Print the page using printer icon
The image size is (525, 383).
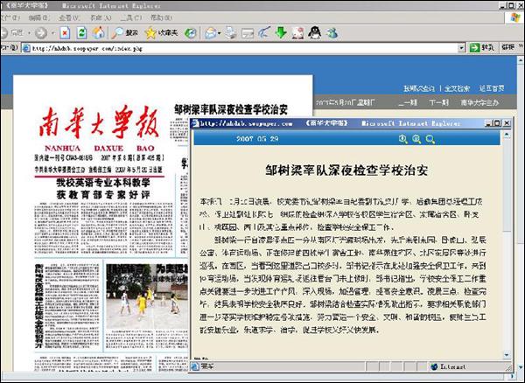(231, 32)
